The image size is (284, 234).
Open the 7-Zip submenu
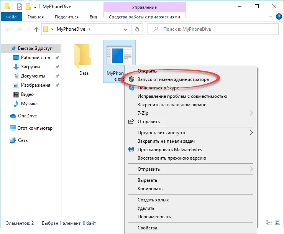coord(190,113)
